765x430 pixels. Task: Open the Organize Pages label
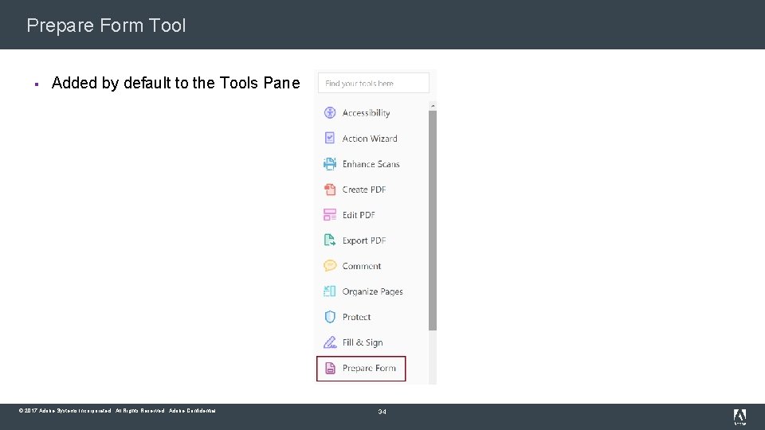[372, 291]
